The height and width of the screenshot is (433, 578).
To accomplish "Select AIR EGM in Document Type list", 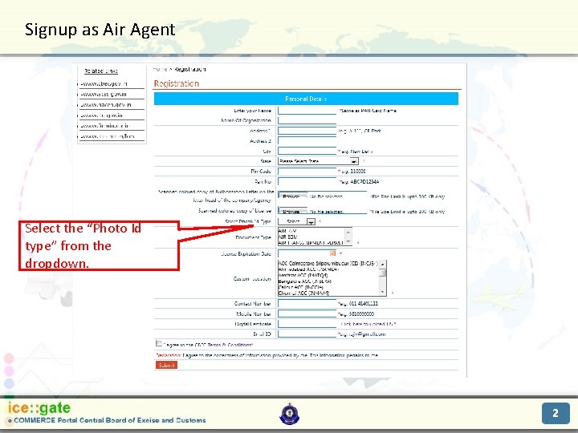I will (287, 237).
